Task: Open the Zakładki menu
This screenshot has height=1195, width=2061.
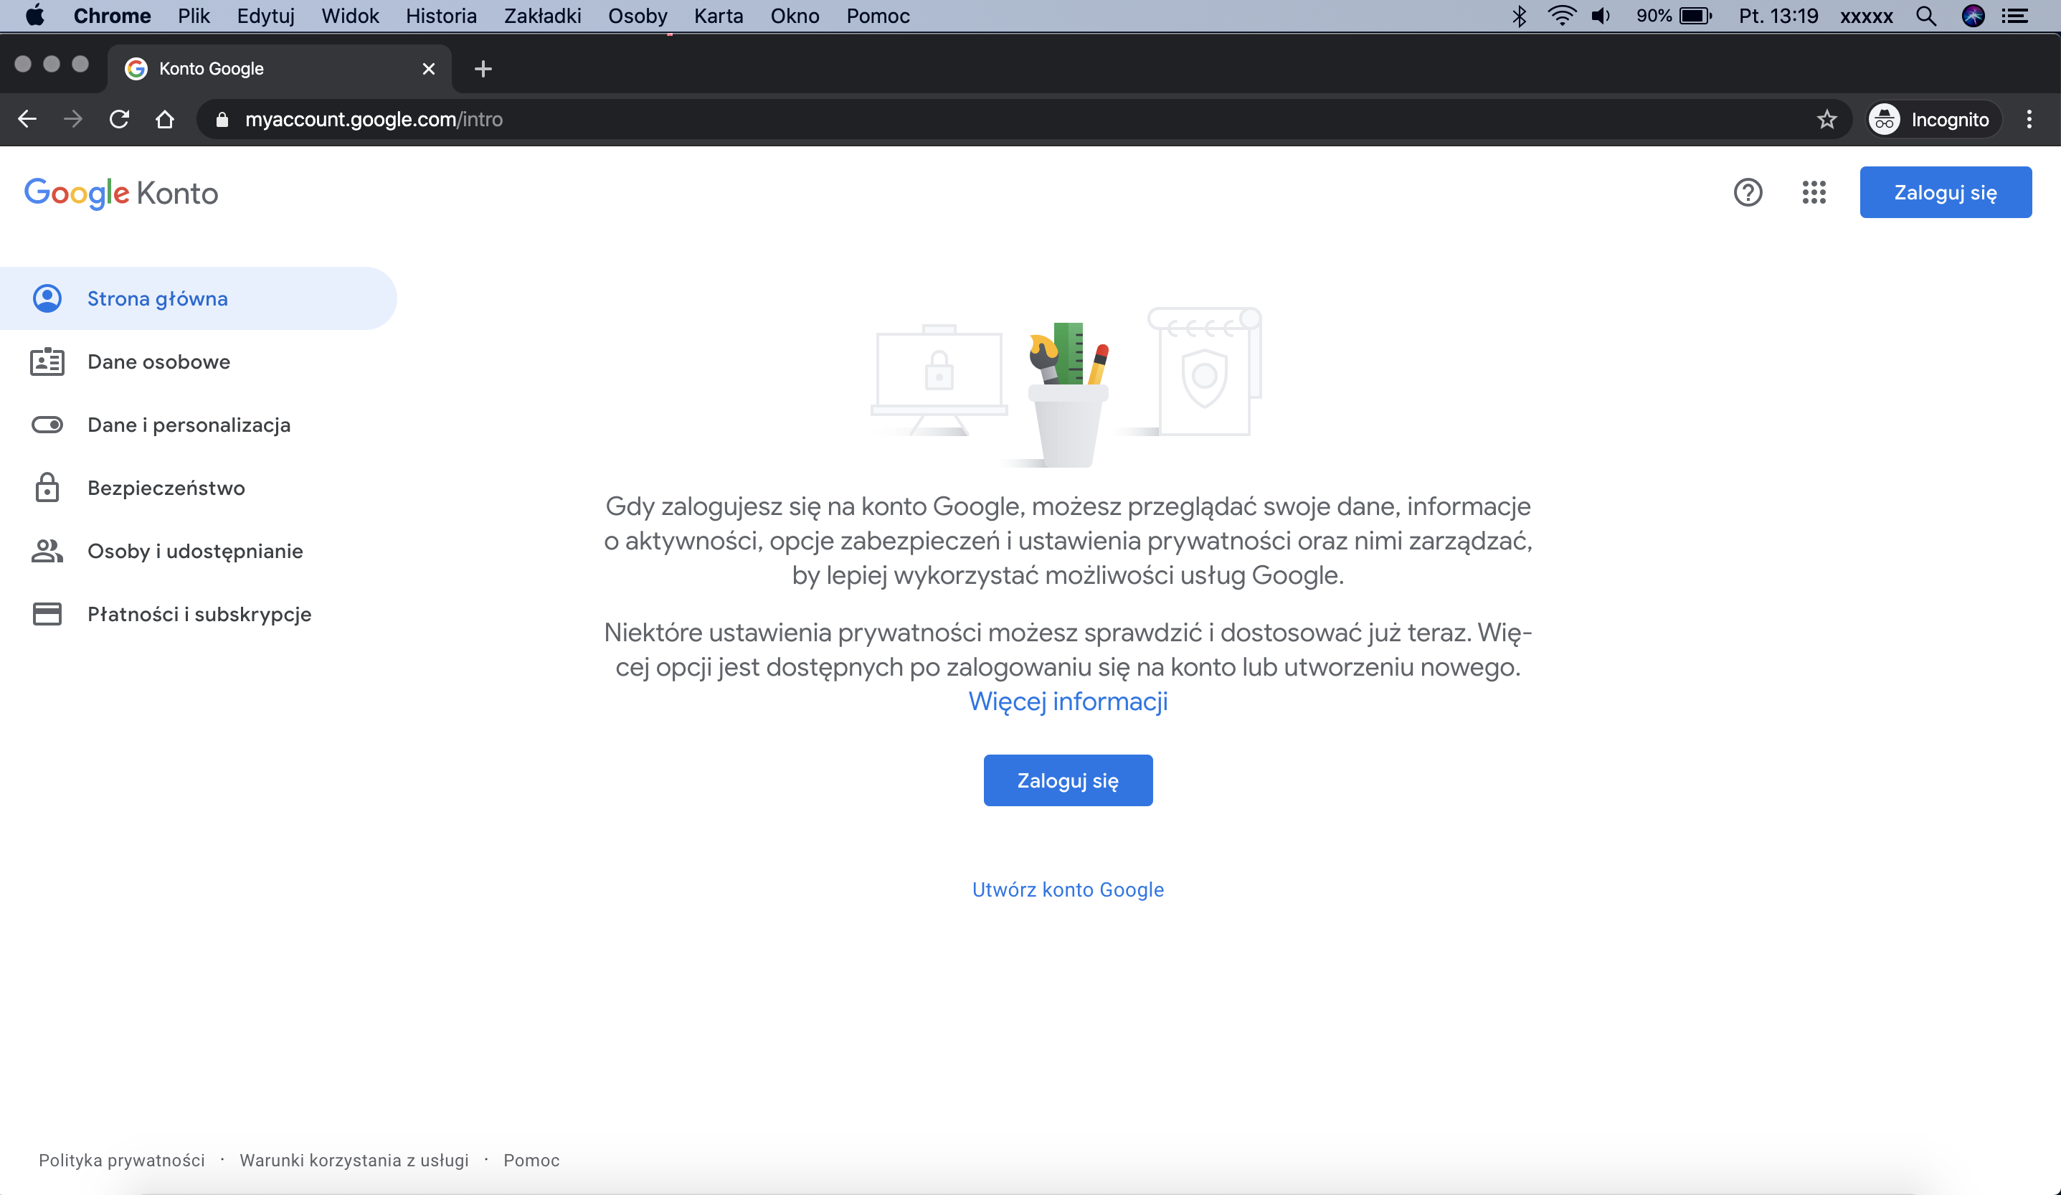Action: 542,16
